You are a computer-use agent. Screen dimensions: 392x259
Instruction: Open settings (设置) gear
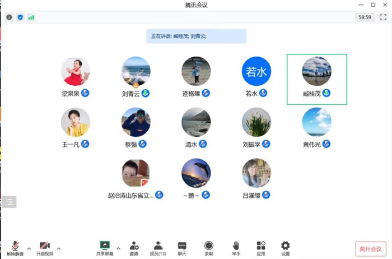[x=286, y=248]
